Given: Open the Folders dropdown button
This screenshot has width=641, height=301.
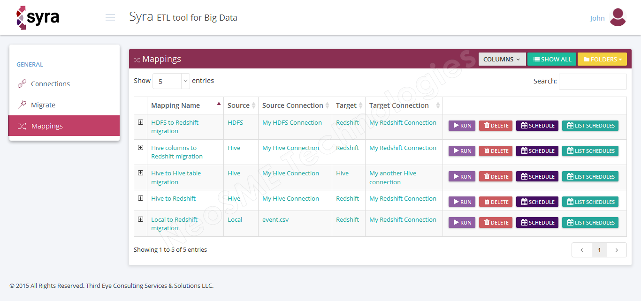Looking at the screenshot, I should click(602, 60).
